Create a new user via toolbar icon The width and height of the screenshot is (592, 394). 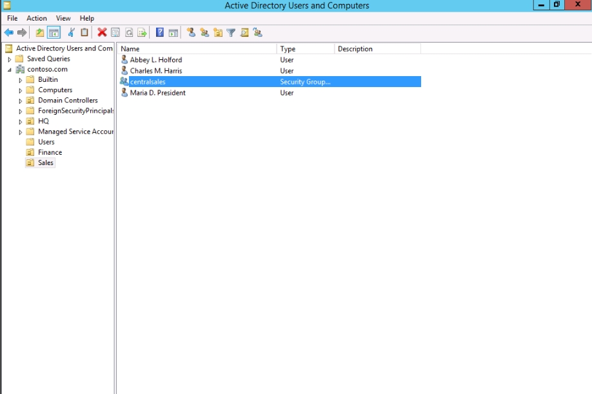click(x=192, y=33)
